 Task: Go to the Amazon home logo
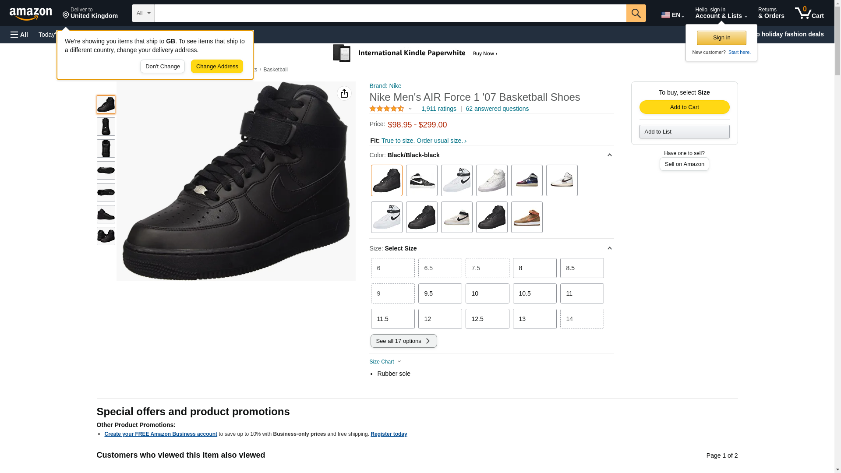31,14
